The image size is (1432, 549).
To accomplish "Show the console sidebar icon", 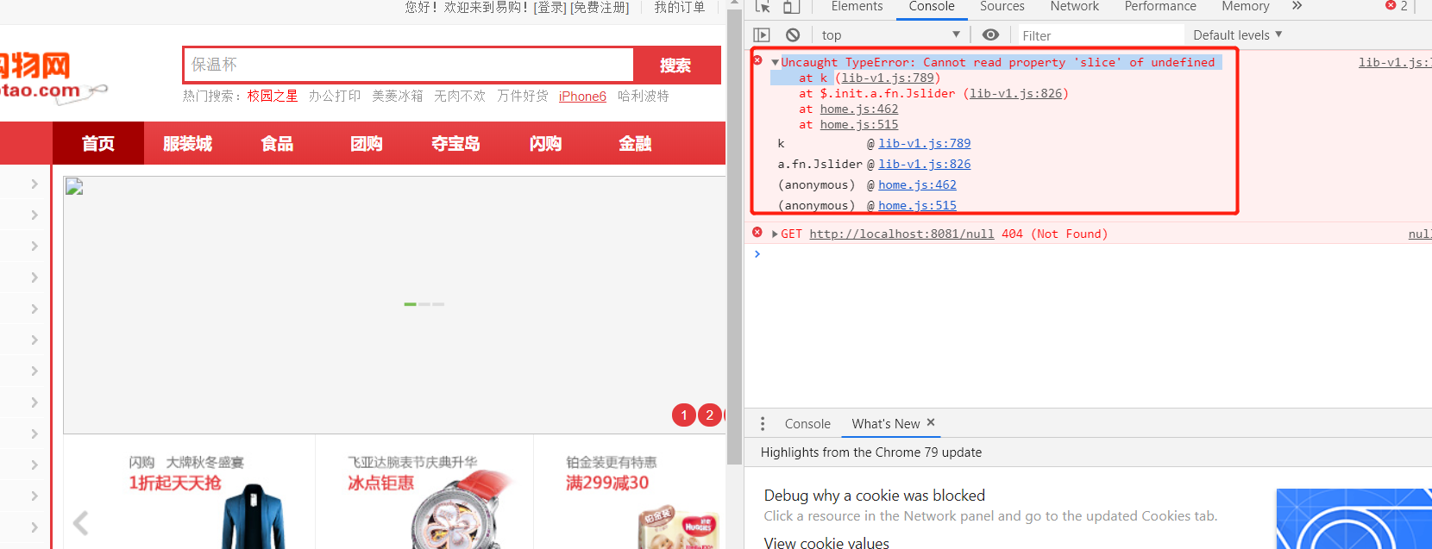I will tap(762, 35).
